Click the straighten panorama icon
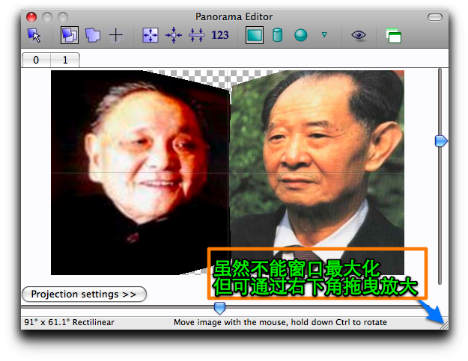Screen dimensions: 468x361 (197, 35)
